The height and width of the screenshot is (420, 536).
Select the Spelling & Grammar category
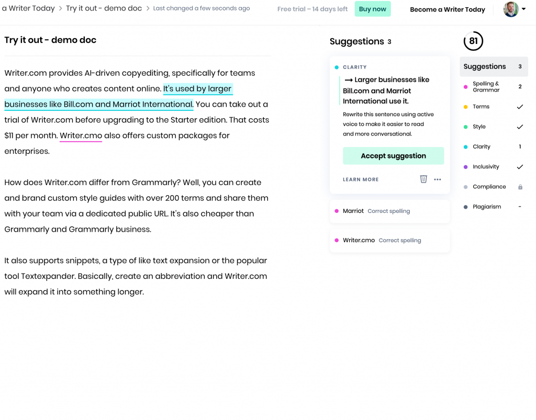[486, 87]
